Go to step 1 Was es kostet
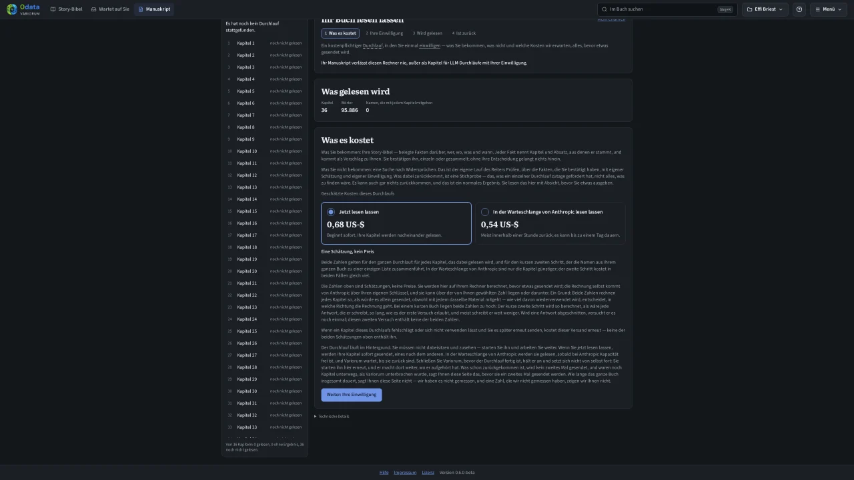Image resolution: width=854 pixels, height=480 pixels. (340, 33)
